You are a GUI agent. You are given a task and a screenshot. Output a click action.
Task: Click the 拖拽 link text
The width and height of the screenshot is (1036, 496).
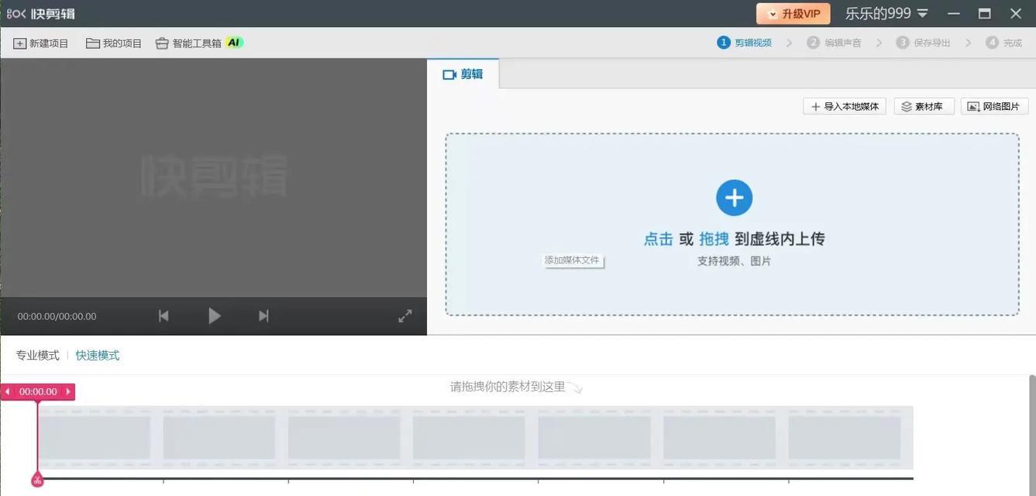click(714, 239)
